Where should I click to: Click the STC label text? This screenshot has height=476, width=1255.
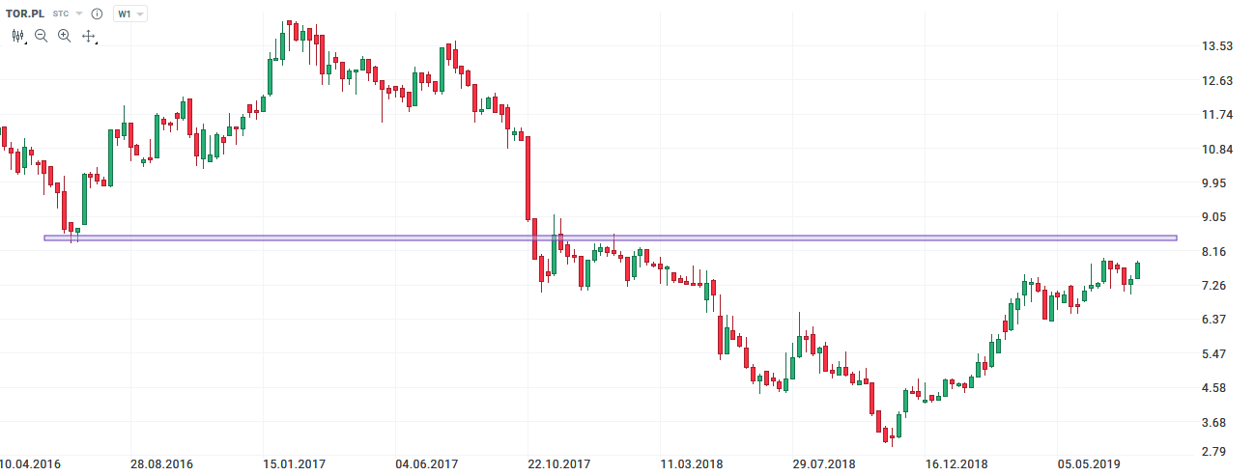tap(61, 14)
